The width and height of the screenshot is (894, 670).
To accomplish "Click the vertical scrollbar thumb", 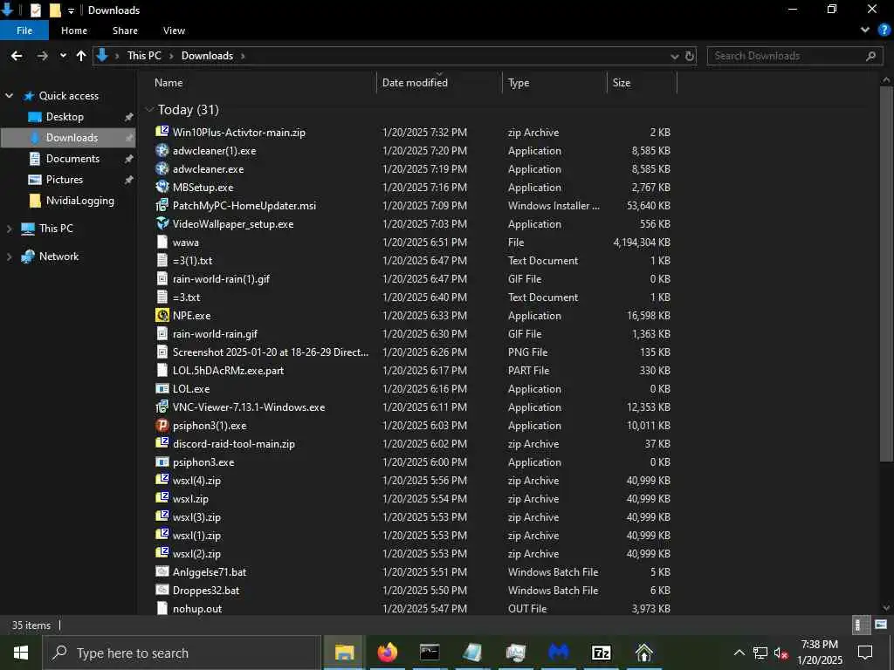I will [886, 273].
